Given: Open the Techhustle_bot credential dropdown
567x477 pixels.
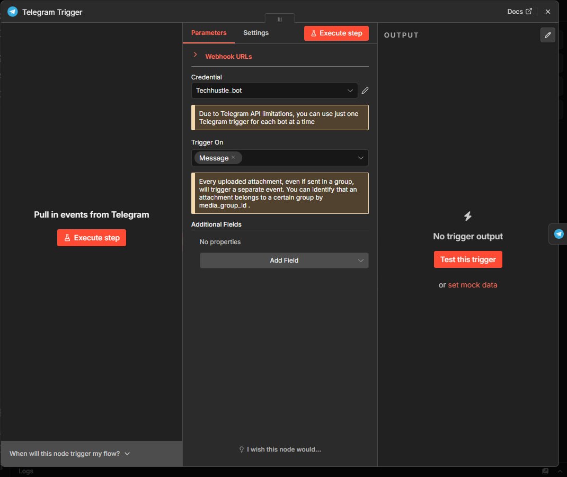Looking at the screenshot, I should 274,91.
